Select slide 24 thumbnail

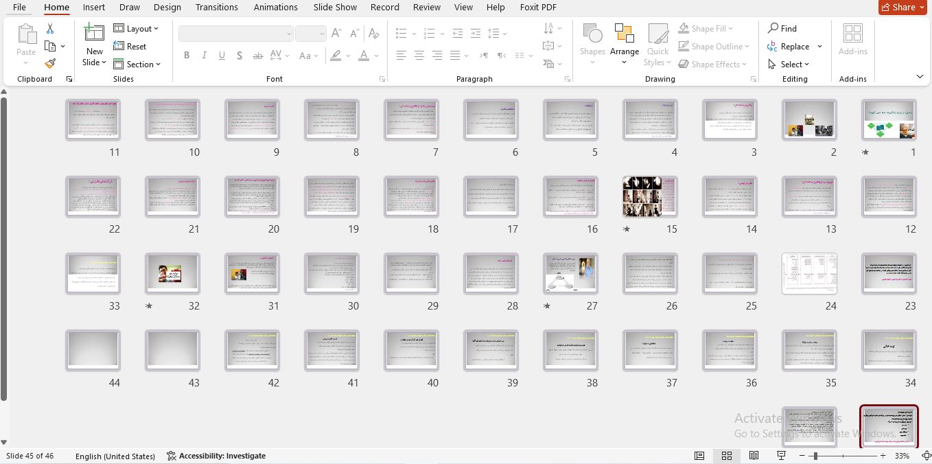pyautogui.click(x=809, y=273)
